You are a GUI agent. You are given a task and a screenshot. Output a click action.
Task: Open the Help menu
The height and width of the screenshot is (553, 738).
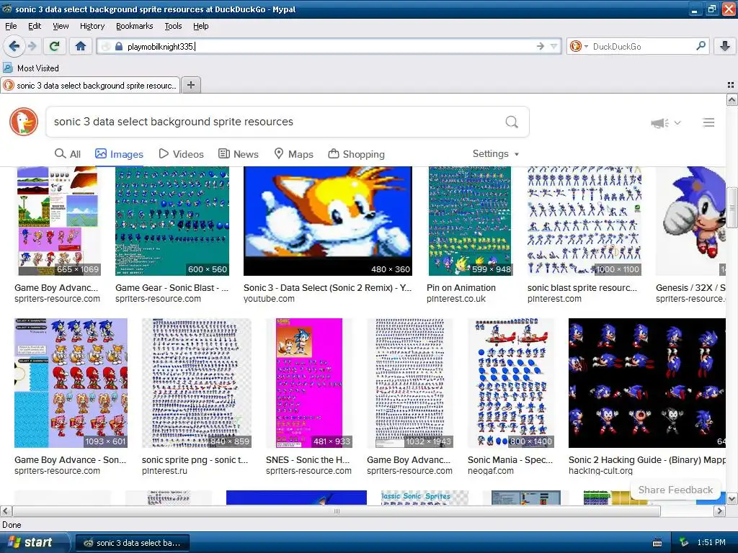[201, 26]
